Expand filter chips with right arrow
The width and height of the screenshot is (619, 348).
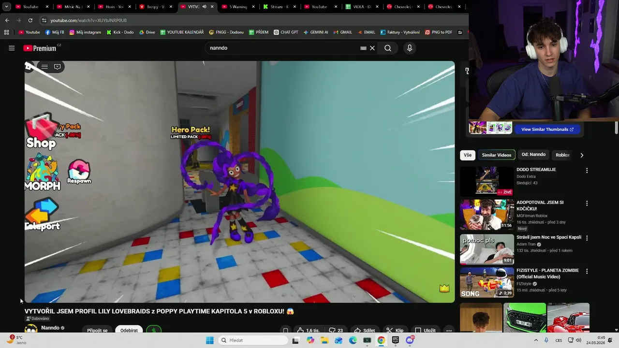tap(582, 155)
